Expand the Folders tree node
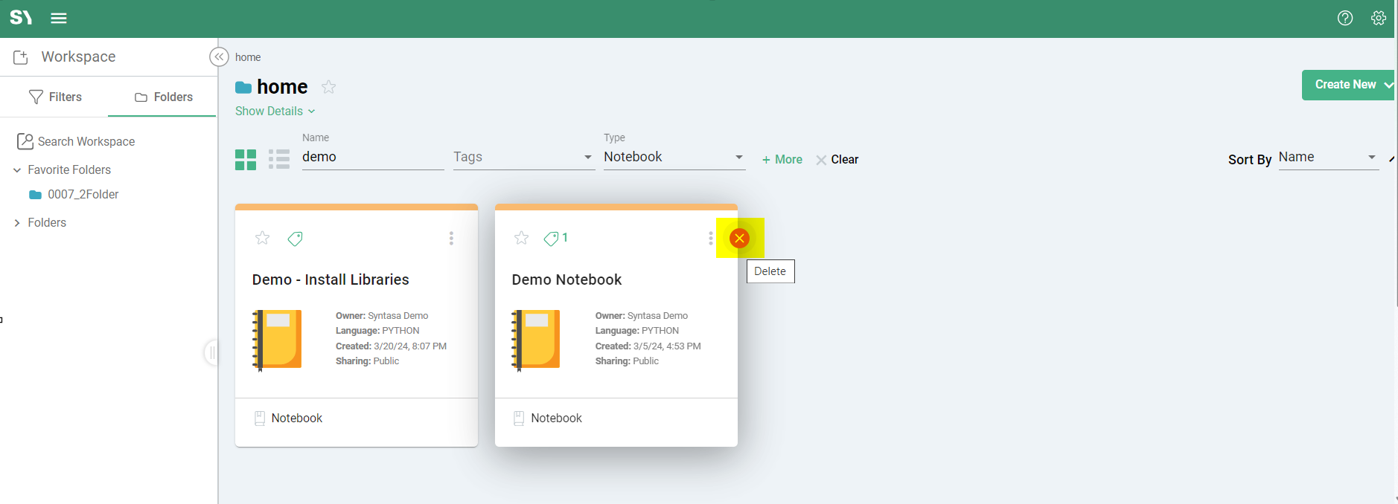 [17, 223]
